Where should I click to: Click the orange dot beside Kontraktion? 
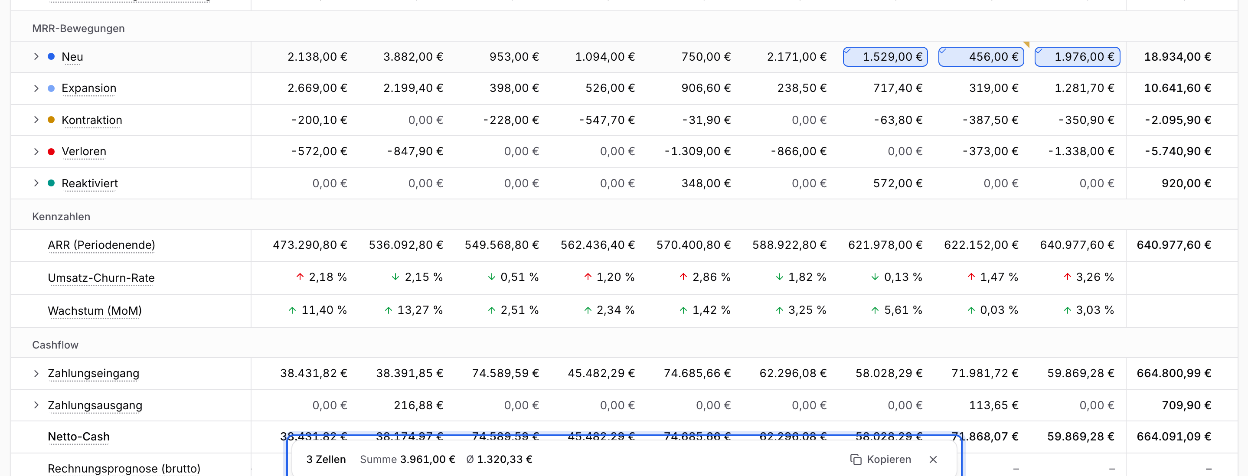(51, 120)
